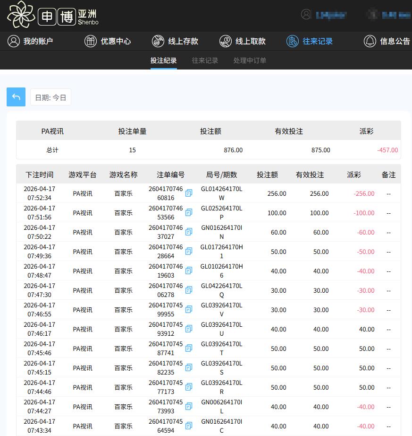Viewport: 412px width, 436px height.
Task: Open 优惠中心 promotions page
Action: (x=108, y=41)
